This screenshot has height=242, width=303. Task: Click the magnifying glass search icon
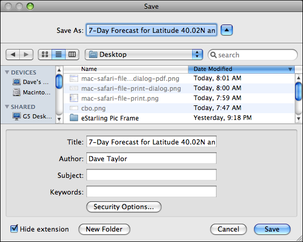click(213, 55)
